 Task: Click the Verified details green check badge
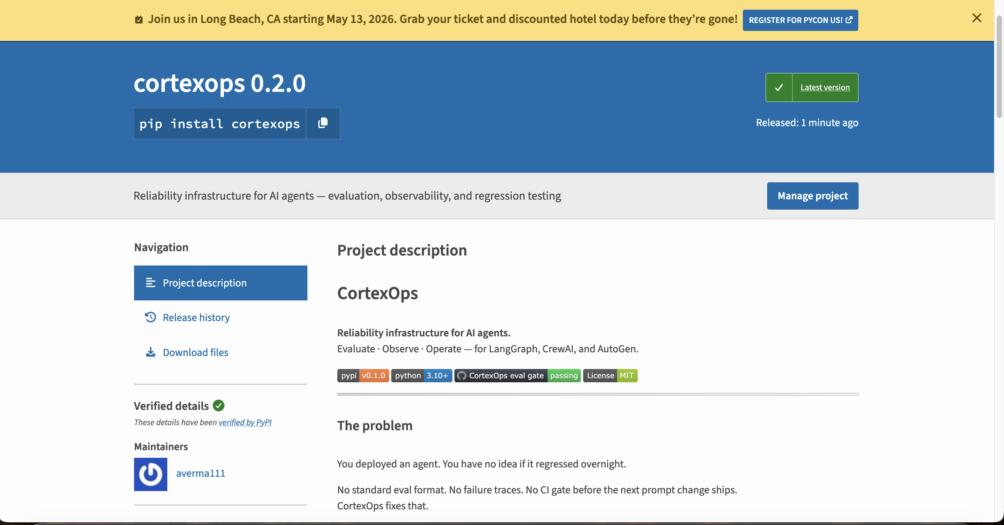tap(219, 406)
